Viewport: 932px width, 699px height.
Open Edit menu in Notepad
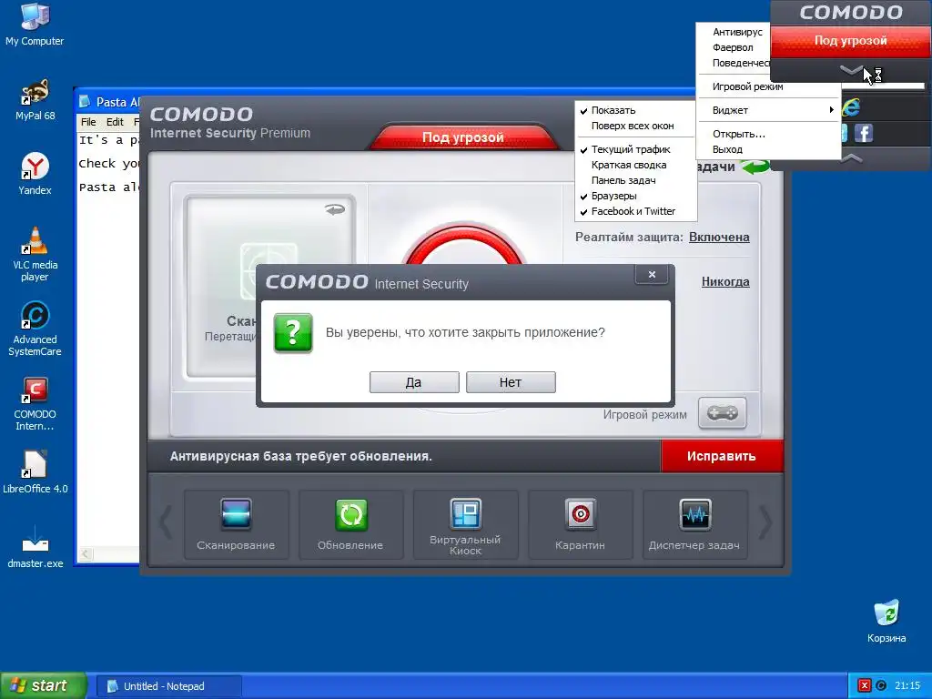115,122
